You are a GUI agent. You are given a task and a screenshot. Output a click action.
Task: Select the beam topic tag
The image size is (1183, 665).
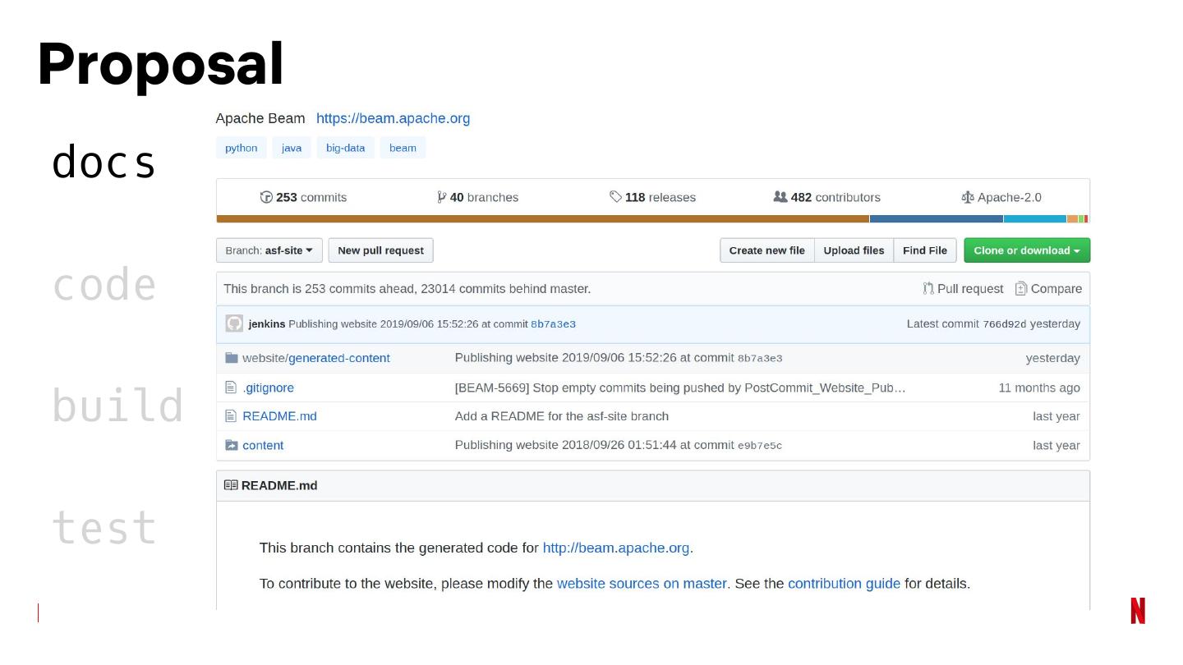click(403, 148)
